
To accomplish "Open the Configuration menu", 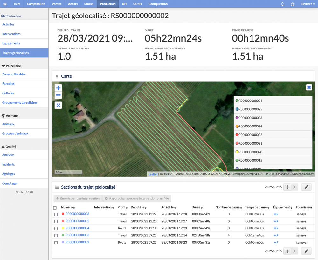I will [158, 4].
